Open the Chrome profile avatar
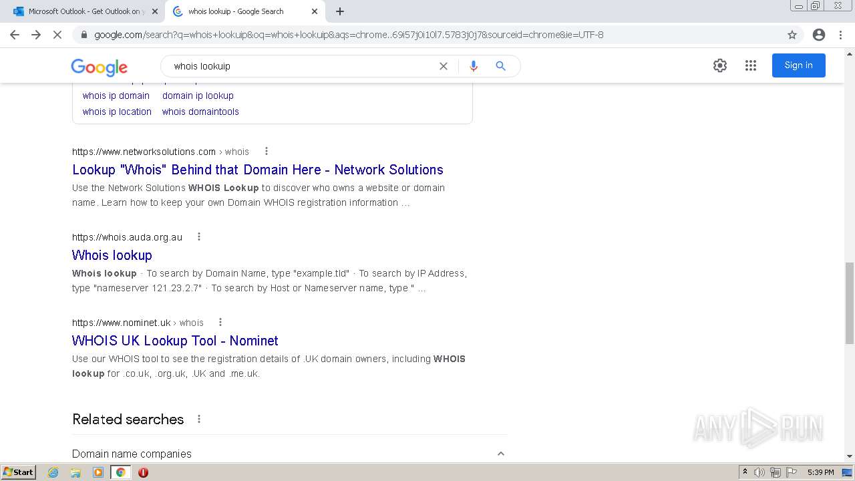 [819, 35]
